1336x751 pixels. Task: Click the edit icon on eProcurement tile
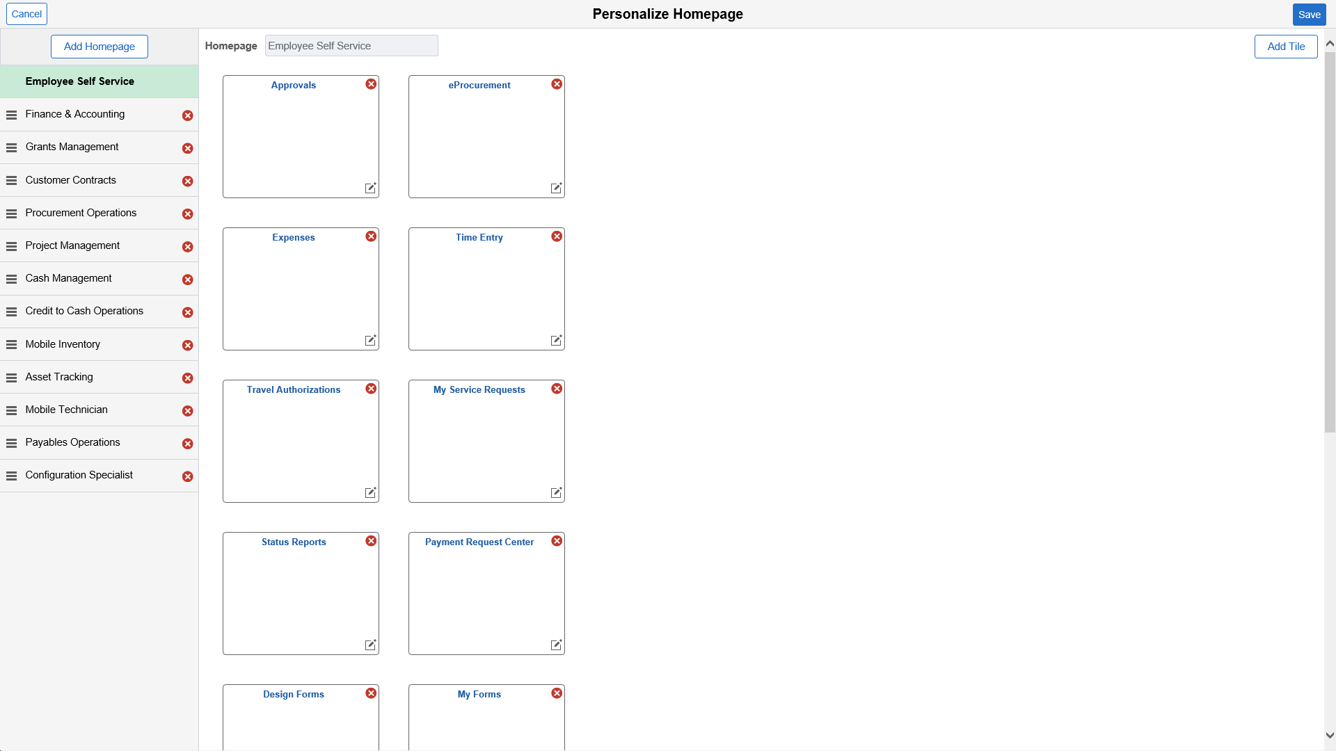pos(555,188)
